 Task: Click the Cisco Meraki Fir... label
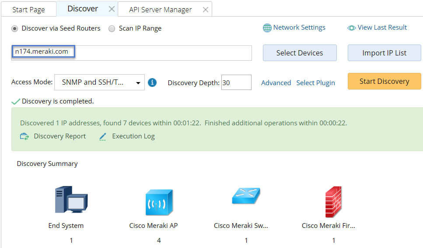[x=329, y=226]
